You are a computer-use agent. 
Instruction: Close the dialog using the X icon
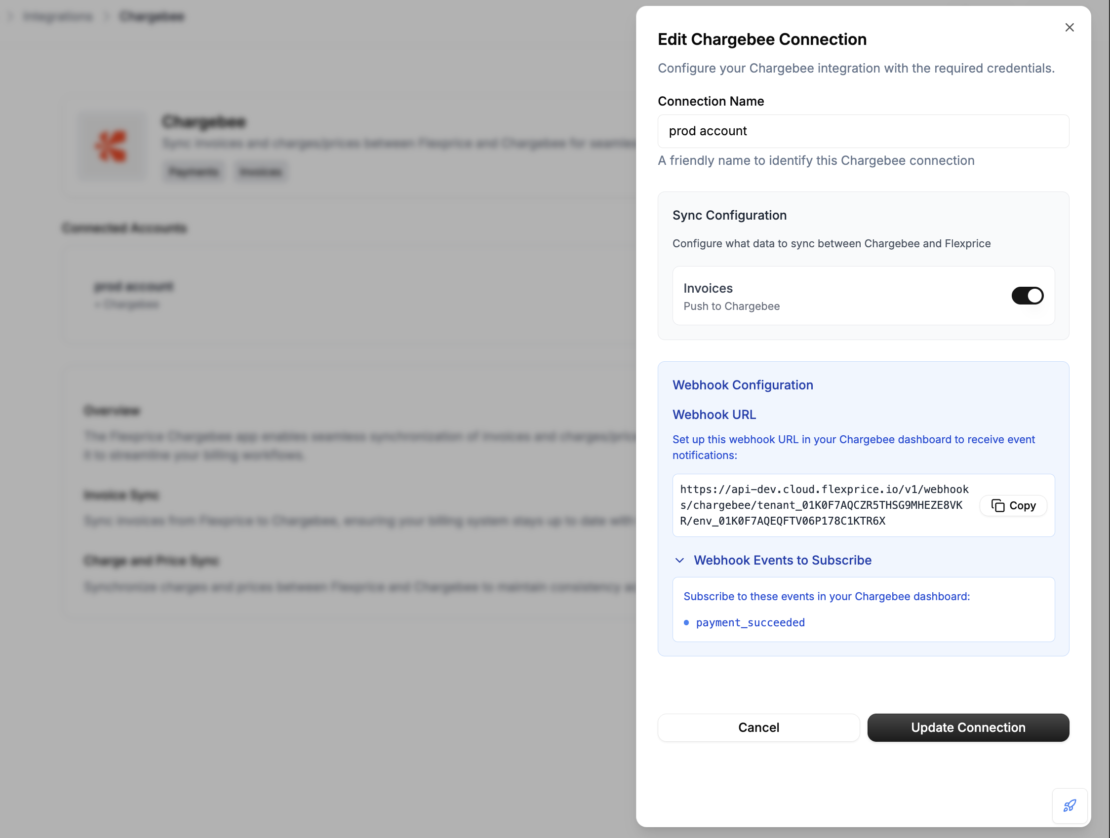coord(1070,28)
